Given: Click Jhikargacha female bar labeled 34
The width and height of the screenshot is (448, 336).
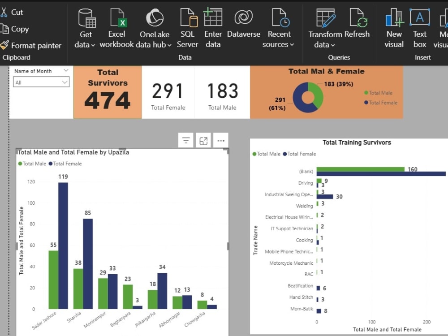Looking at the screenshot, I should [162, 291].
